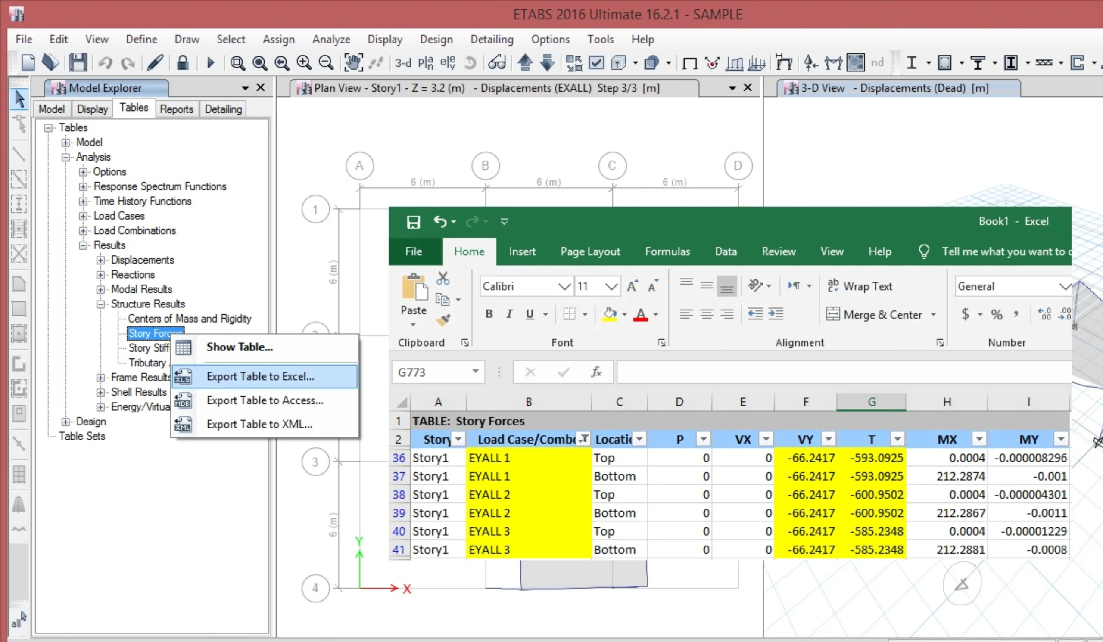Open the Load Case/Combo column filter dropdown
The width and height of the screenshot is (1103, 642).
tap(583, 439)
